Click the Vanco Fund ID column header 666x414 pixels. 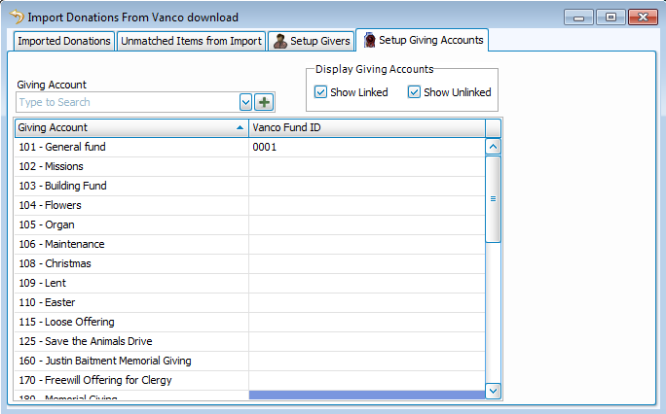(x=366, y=127)
